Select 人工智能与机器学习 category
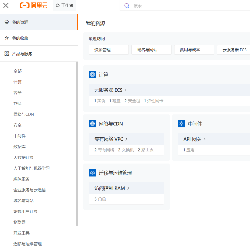This screenshot has height=248, width=250. click(31, 168)
